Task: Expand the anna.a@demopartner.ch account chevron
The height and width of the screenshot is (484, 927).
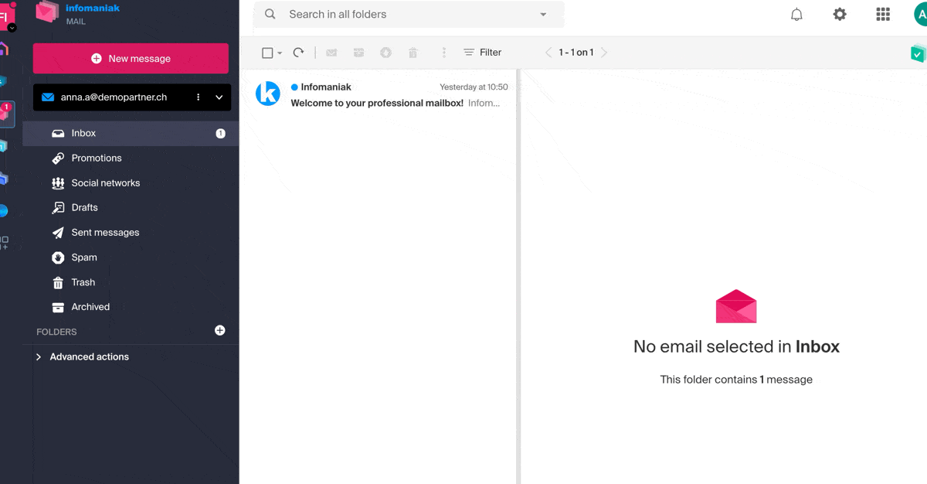Action: 219,97
